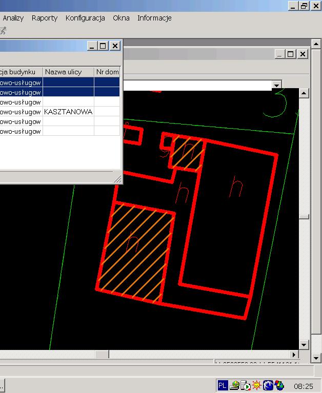
Task: Click the 'cja budynku' column header
Action: pos(22,72)
